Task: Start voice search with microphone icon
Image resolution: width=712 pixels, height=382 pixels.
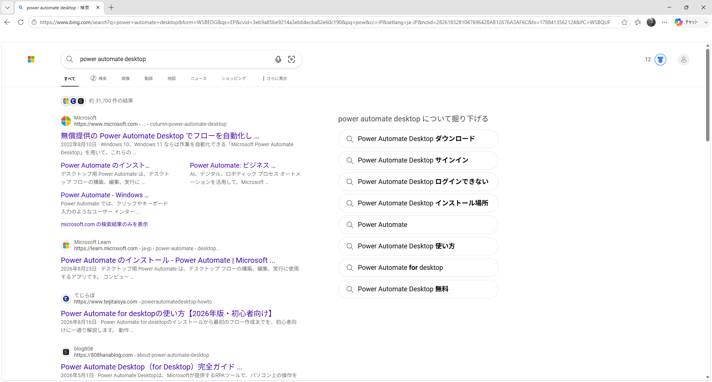Action: pos(278,59)
